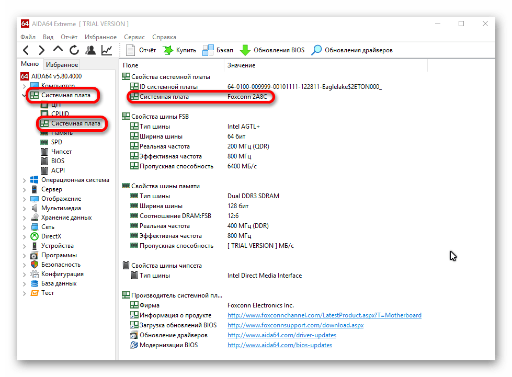Screen dimensions: 512x377
Task: Open the favorites manager user icon
Action: pyautogui.click(x=90, y=50)
